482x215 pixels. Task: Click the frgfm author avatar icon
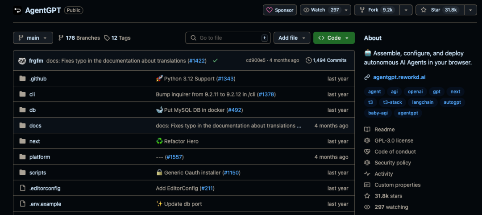tap(22, 60)
